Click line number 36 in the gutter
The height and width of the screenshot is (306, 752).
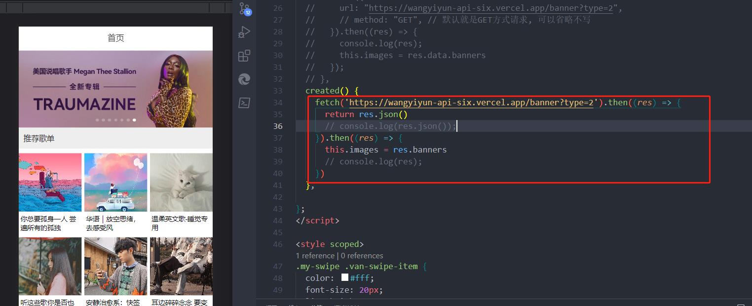(x=277, y=126)
